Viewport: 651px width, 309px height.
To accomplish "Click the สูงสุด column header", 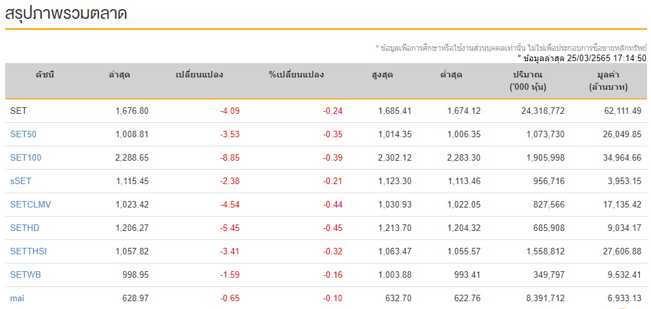I will click(383, 75).
